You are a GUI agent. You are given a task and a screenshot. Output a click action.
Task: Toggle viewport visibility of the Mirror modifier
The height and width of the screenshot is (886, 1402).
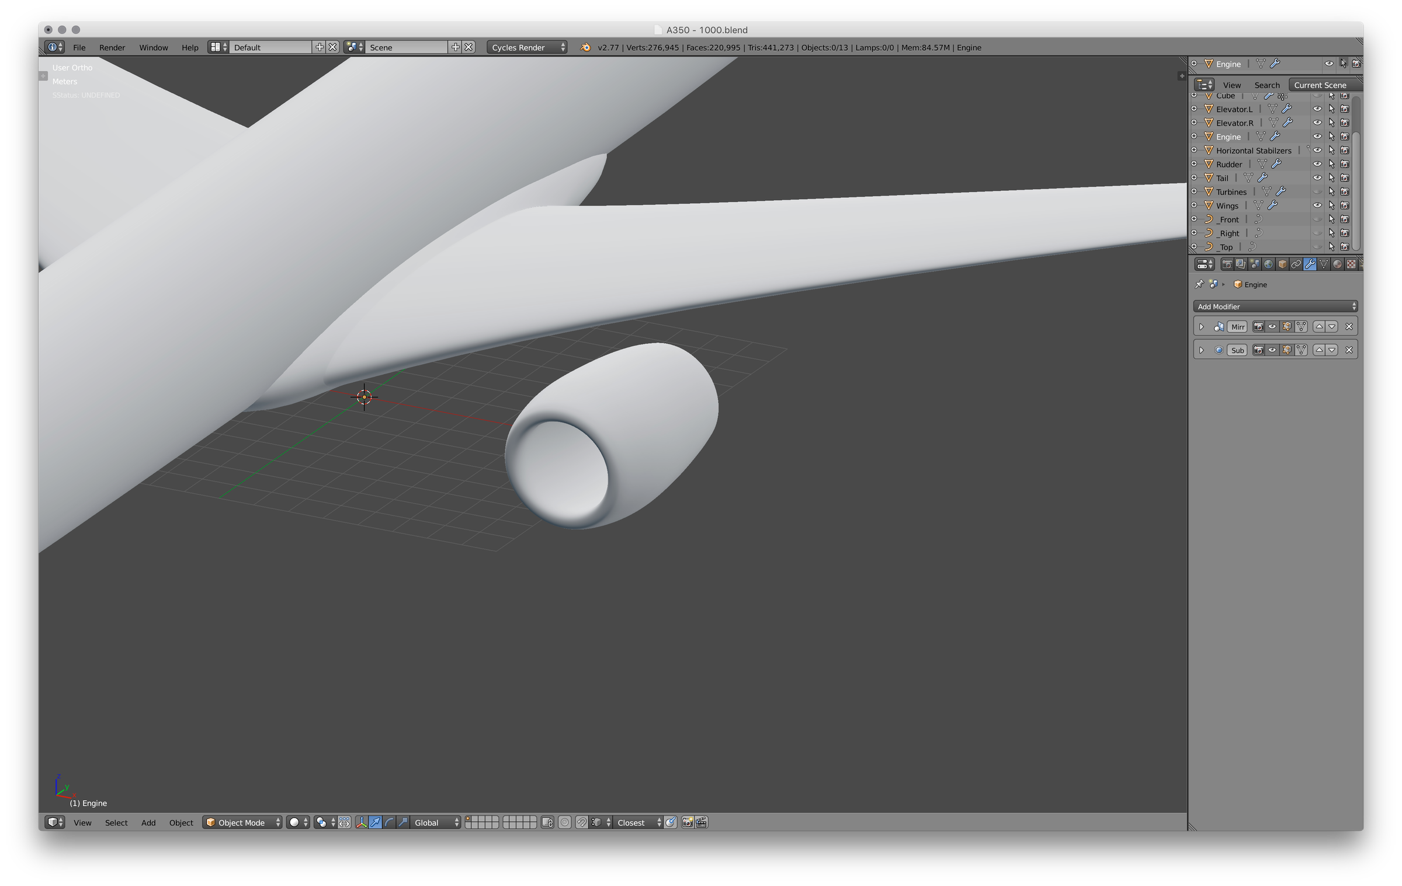click(x=1272, y=327)
